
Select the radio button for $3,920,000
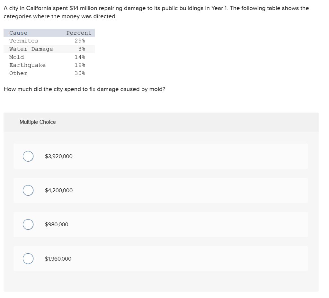(28, 156)
